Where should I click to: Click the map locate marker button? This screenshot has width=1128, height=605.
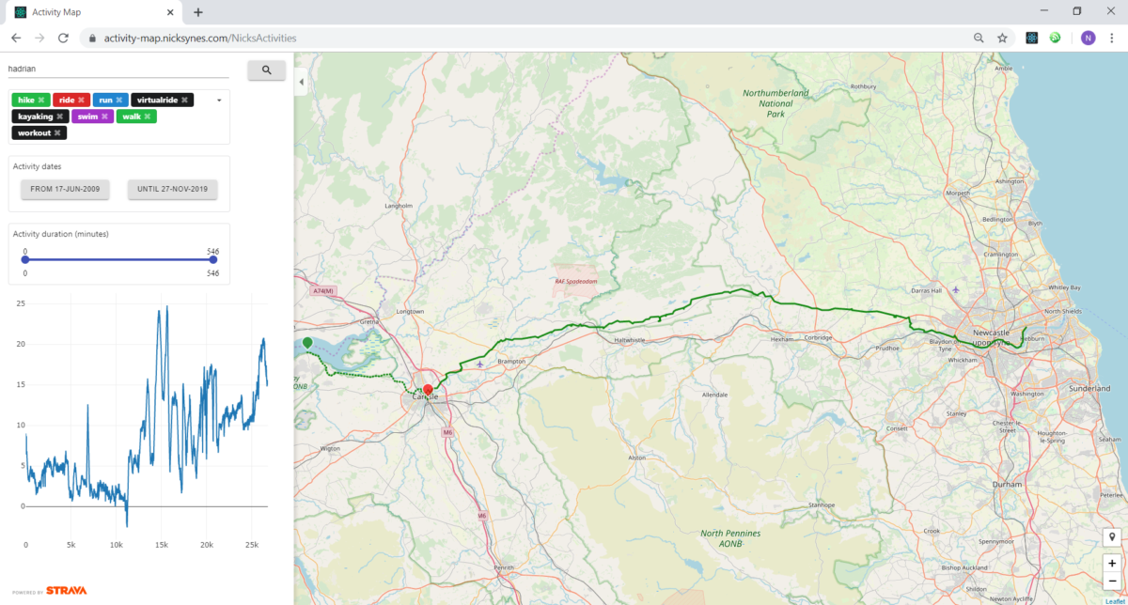(1112, 537)
